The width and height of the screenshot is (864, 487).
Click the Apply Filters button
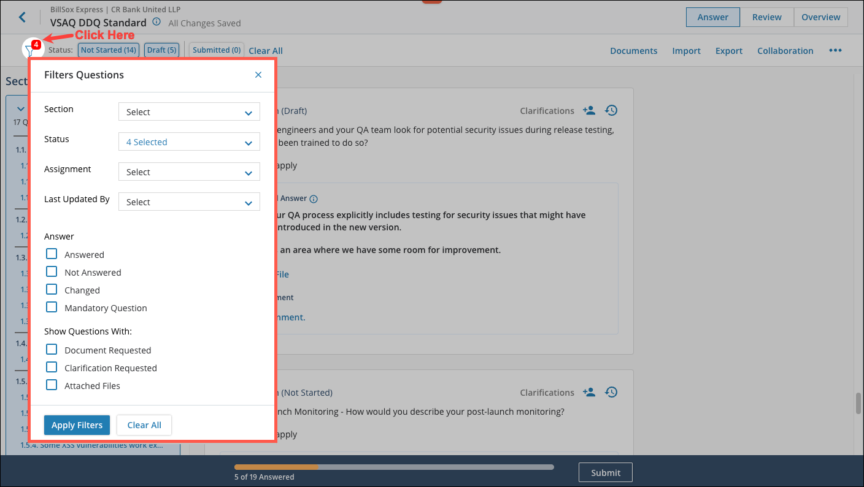77,425
